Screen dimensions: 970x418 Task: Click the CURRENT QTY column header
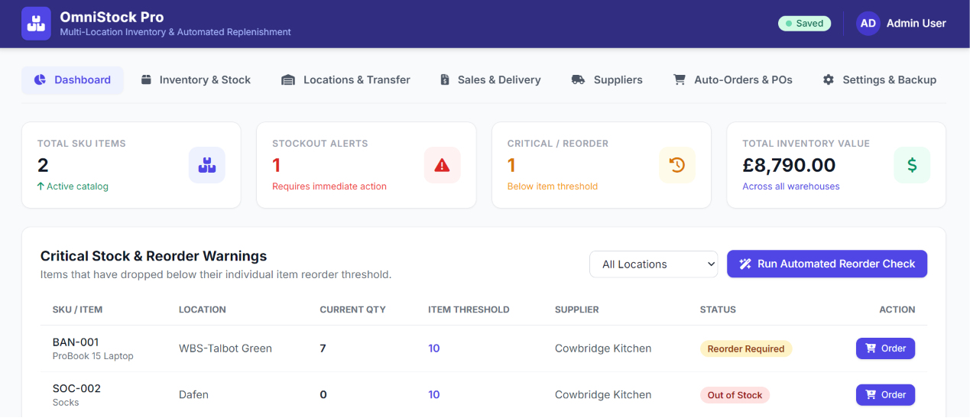[x=352, y=309]
